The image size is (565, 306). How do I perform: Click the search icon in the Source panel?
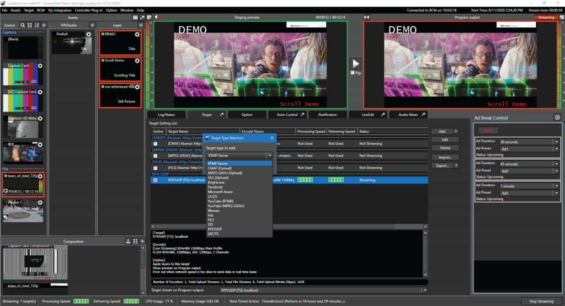click(23, 25)
